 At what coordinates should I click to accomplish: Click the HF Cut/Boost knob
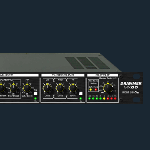(x=27, y=88)
